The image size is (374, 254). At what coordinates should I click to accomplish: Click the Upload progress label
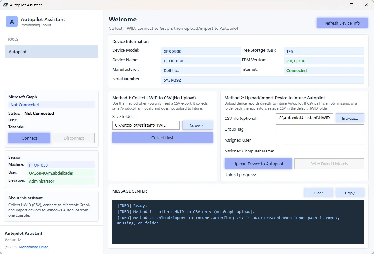tap(240, 175)
